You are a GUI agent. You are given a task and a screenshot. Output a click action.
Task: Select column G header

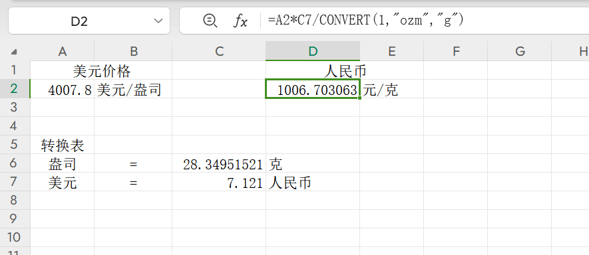coord(520,51)
